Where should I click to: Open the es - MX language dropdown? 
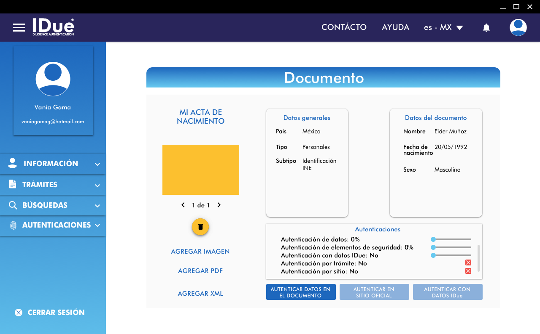point(443,27)
